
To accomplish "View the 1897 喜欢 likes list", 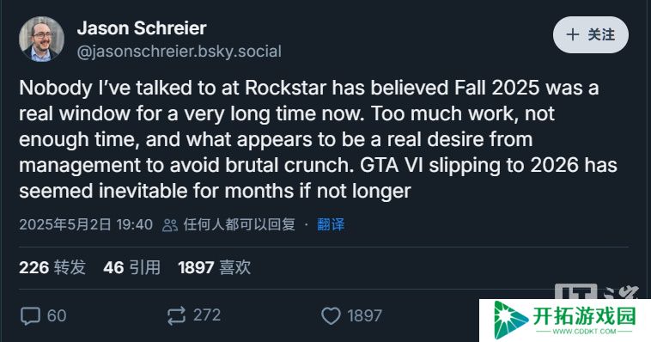I will click(214, 267).
